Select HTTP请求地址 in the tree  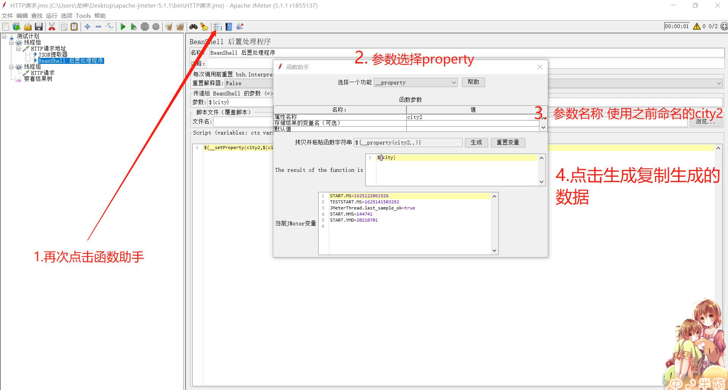[x=49, y=49]
